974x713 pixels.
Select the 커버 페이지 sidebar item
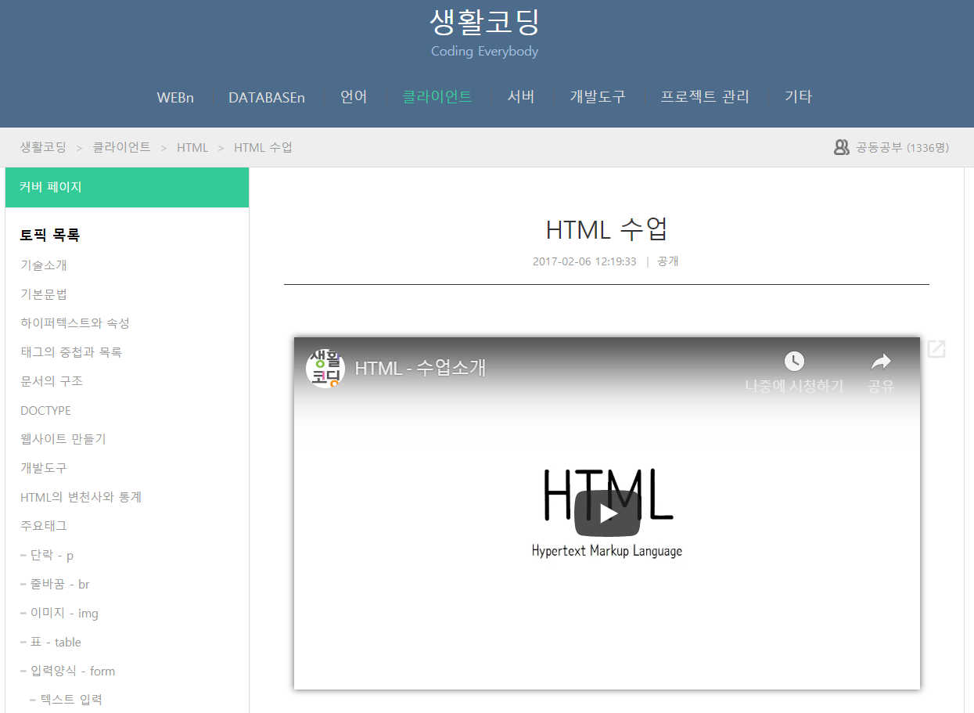pos(127,187)
